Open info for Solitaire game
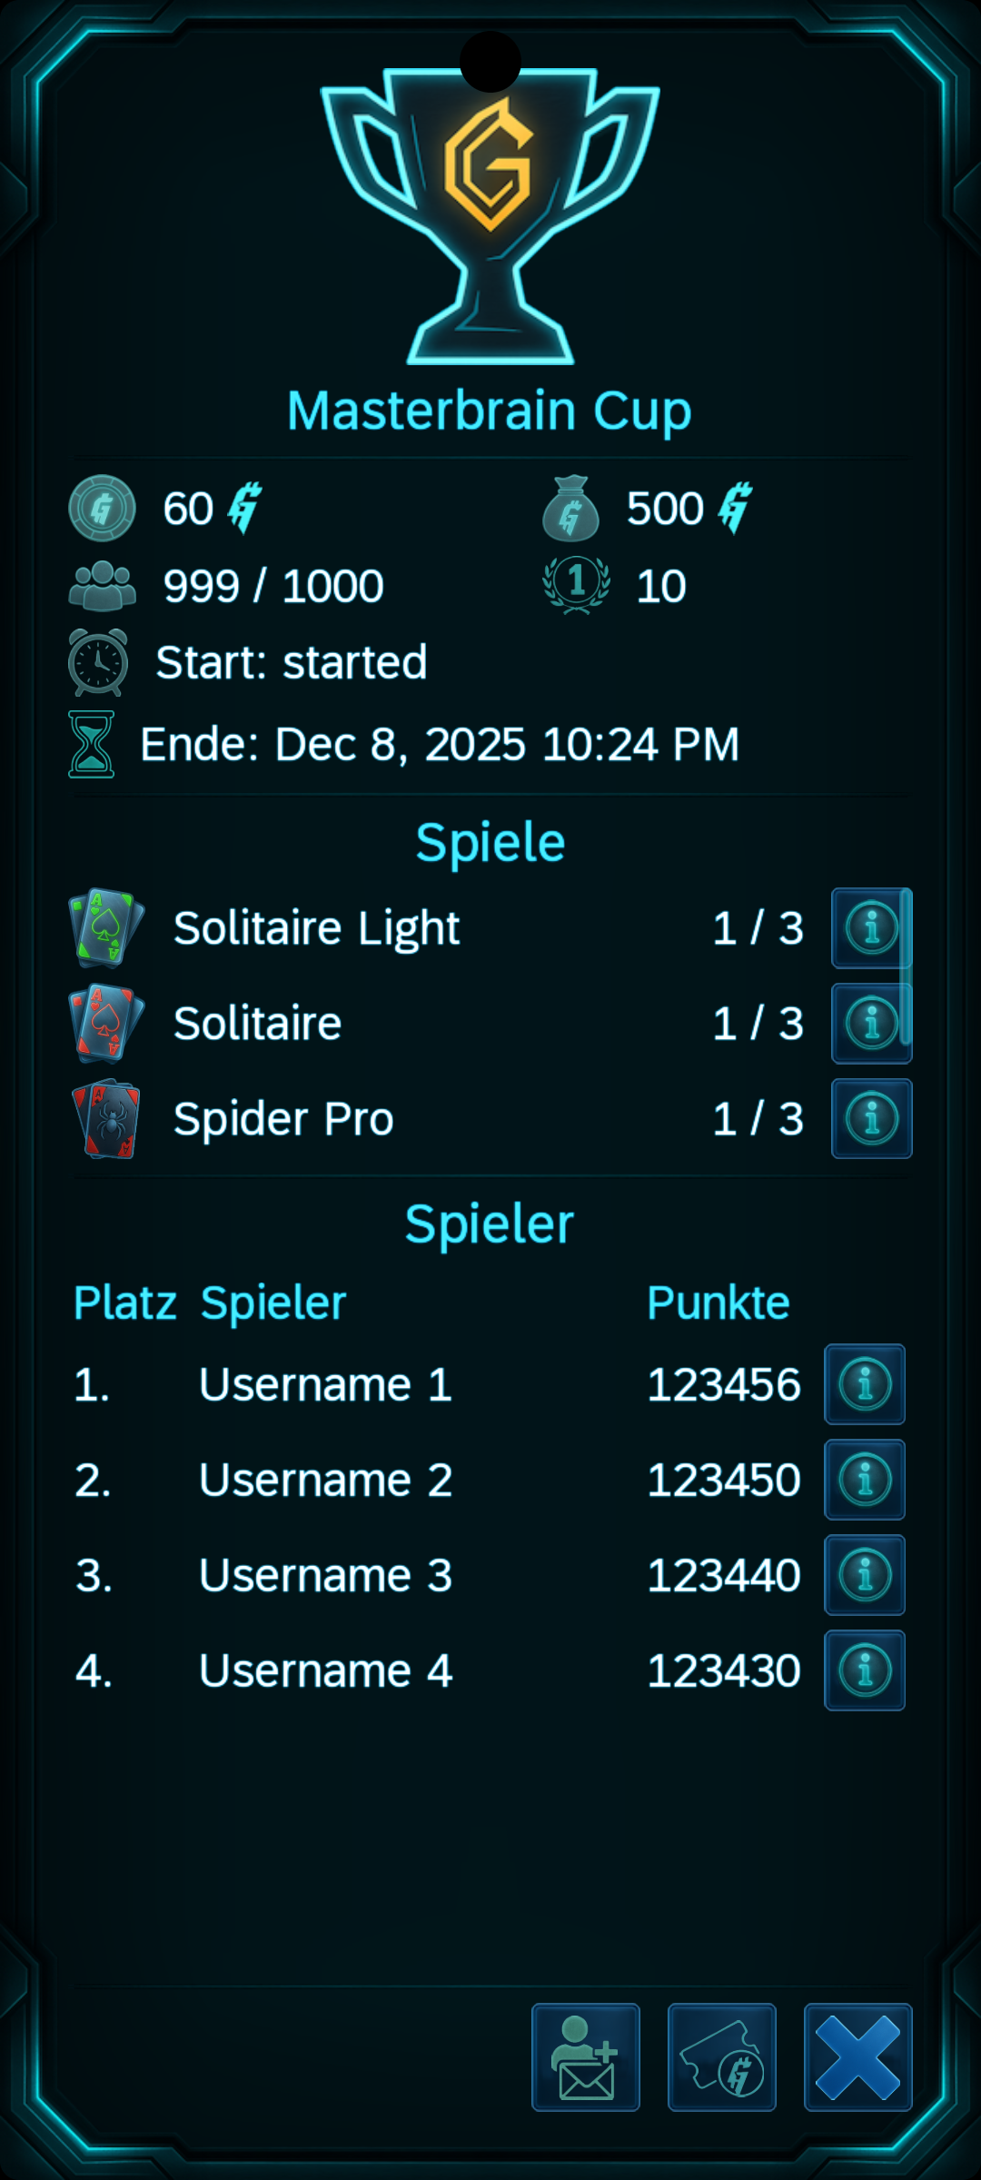The image size is (981, 2180). 870,1024
